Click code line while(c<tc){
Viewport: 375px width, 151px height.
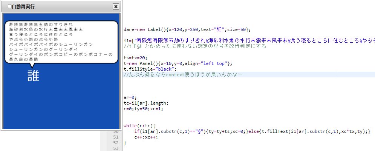139,126
